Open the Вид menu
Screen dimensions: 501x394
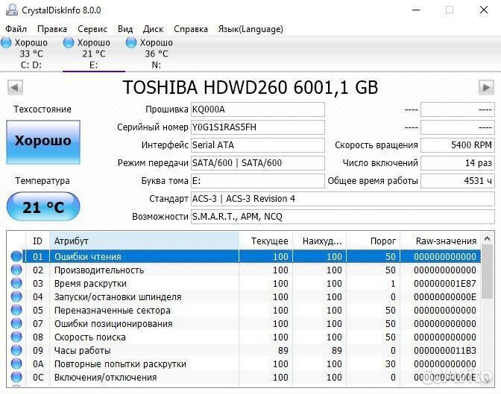125,29
